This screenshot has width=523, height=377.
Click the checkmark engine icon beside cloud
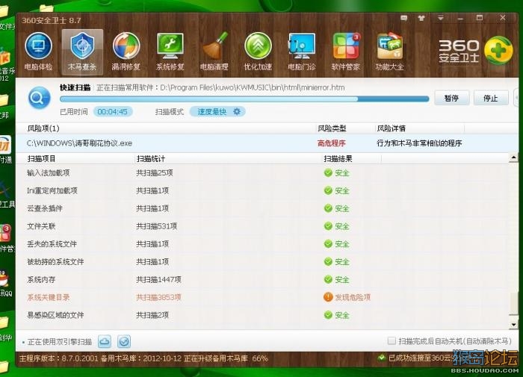pyautogui.click(x=124, y=341)
